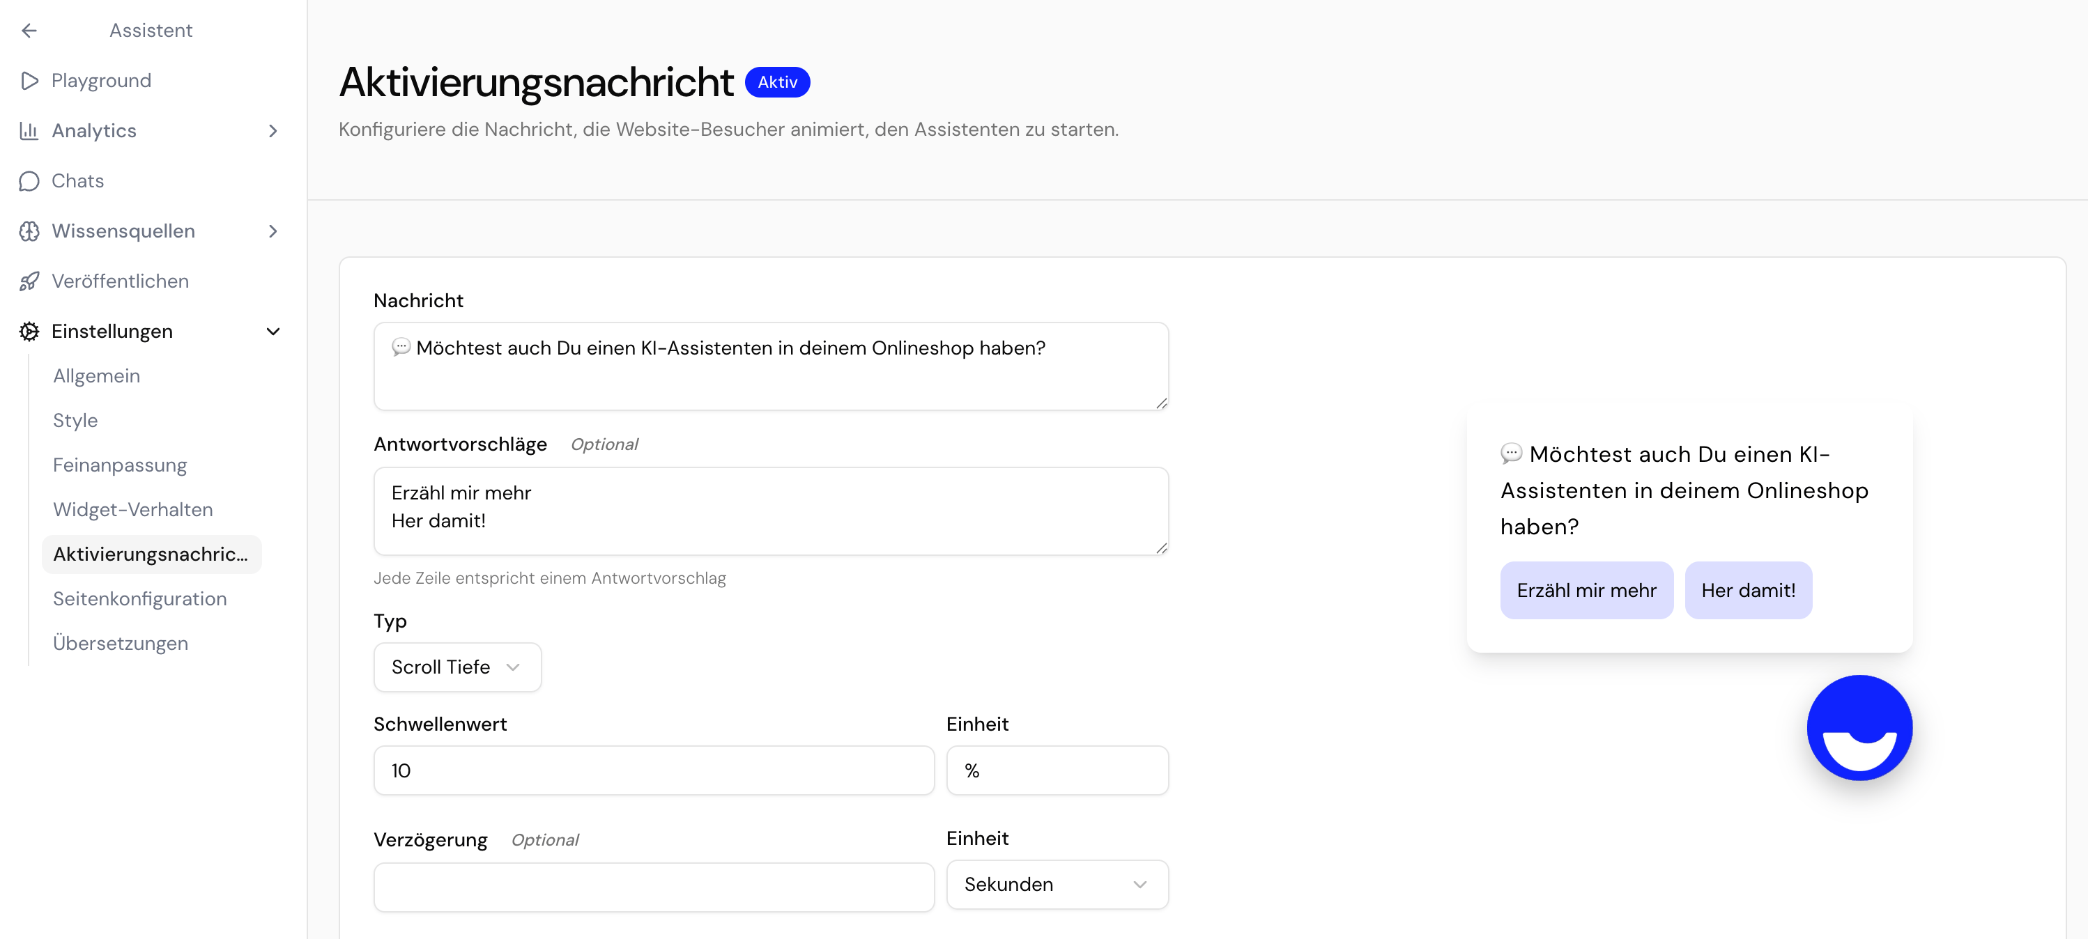This screenshot has height=939, width=2088.
Task: Click the Erzähl mir mehr suggestion button
Action: point(1586,590)
